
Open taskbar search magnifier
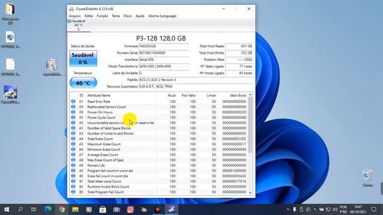click(x=20, y=210)
